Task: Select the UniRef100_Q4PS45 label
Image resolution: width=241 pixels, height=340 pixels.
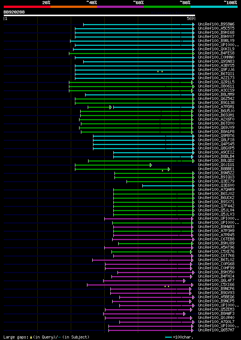Action: tap(216, 144)
